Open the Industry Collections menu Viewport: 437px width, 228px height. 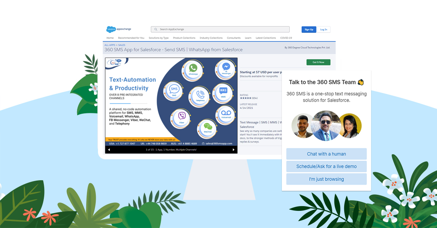pyautogui.click(x=211, y=38)
